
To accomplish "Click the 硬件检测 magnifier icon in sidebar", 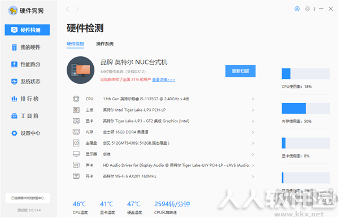I will 14,30.
